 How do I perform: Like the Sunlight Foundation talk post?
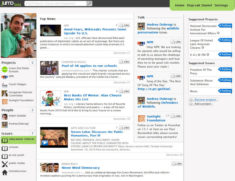click(176, 116)
